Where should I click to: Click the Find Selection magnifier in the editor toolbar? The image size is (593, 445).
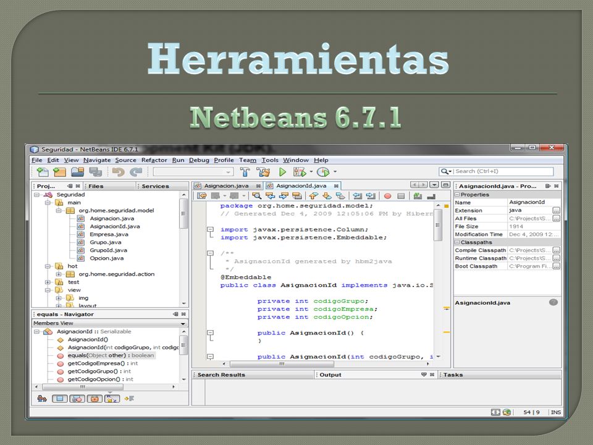(257, 196)
